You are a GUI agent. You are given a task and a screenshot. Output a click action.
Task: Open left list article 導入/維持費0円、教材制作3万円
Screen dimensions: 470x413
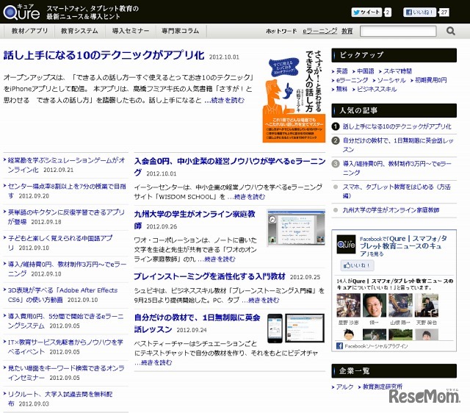click(x=67, y=269)
